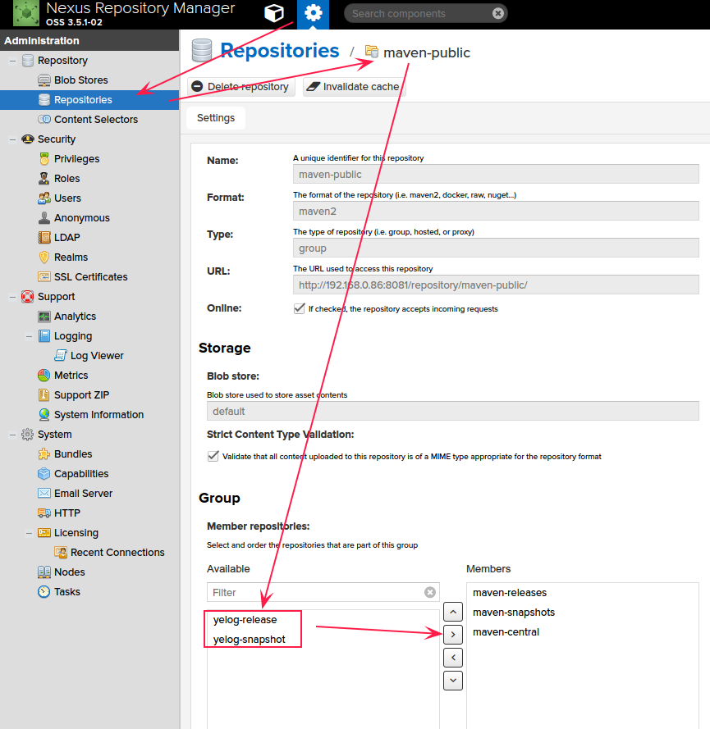Click the Blob store default field
The height and width of the screenshot is (729, 710).
click(453, 411)
